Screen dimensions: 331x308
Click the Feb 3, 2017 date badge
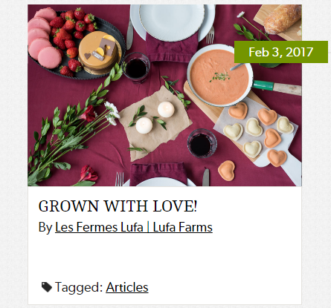click(x=281, y=52)
